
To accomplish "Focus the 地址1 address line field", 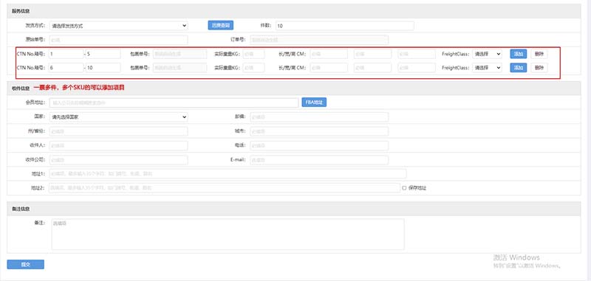I will pyautogui.click(x=228, y=174).
